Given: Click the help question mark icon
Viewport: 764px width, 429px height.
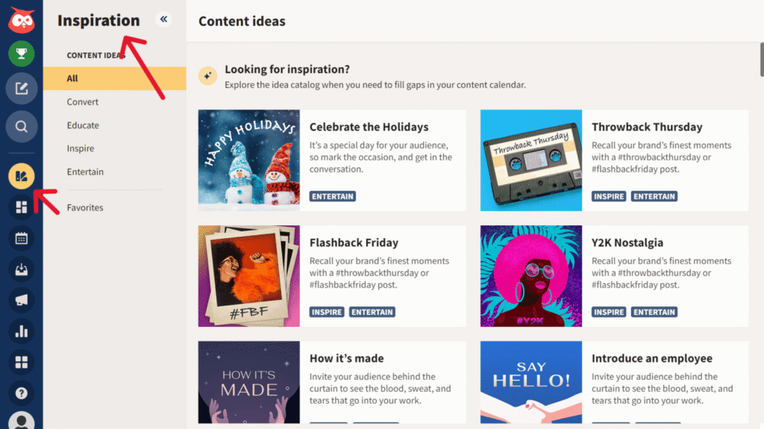Looking at the screenshot, I should pyautogui.click(x=21, y=392).
